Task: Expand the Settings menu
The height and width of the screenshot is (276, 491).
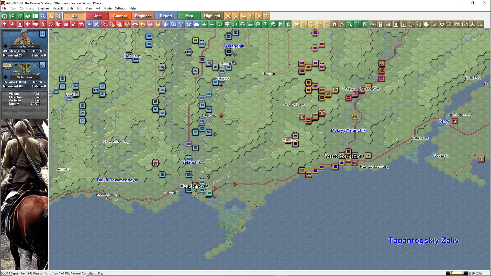Action: [120, 8]
